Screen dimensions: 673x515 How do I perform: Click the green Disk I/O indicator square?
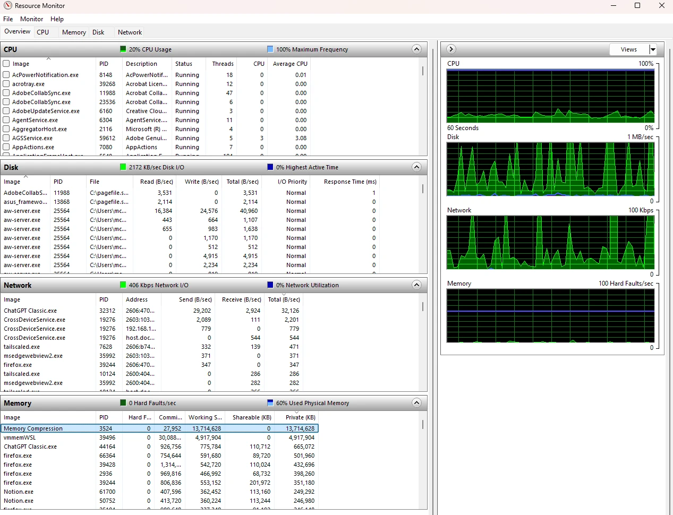click(123, 167)
